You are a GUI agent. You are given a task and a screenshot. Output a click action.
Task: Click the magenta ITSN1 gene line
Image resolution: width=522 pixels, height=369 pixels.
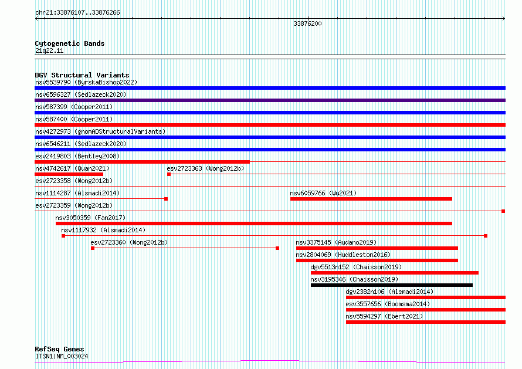[270, 361]
